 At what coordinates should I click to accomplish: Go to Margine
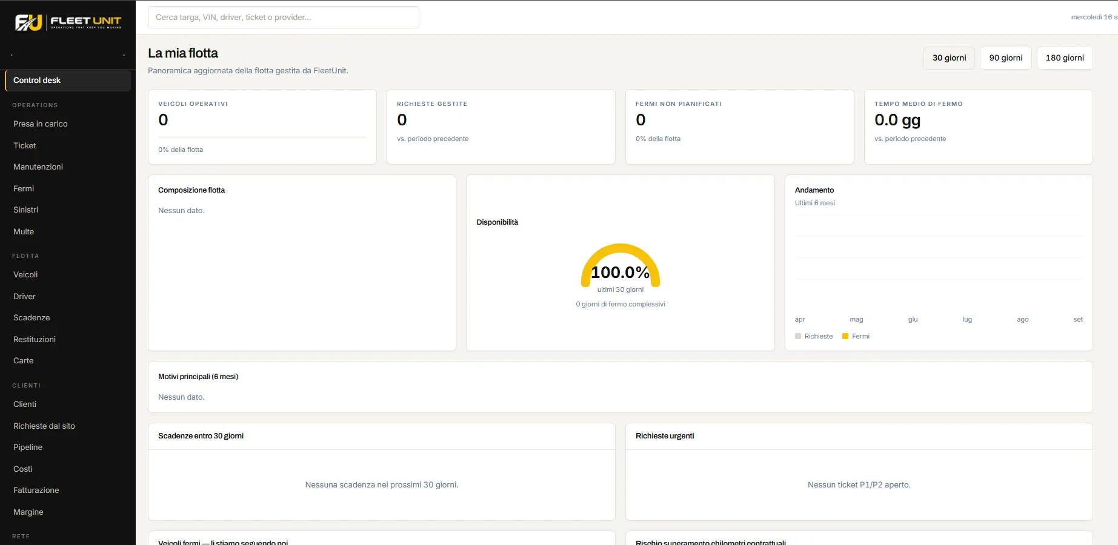[68, 512]
